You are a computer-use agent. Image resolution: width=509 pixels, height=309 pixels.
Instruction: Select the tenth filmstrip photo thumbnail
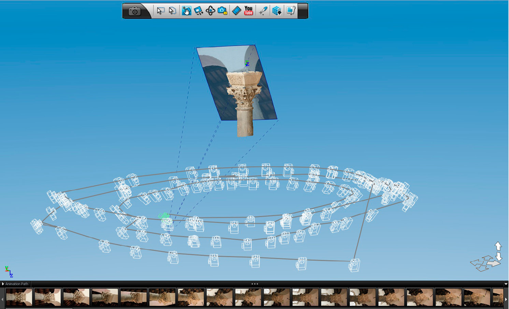(x=277, y=297)
